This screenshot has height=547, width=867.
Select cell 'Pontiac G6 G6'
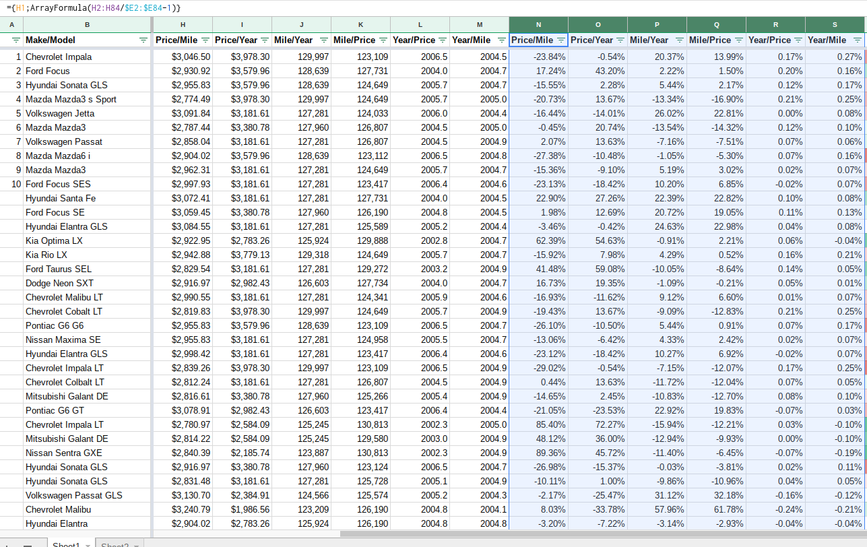(x=88, y=325)
